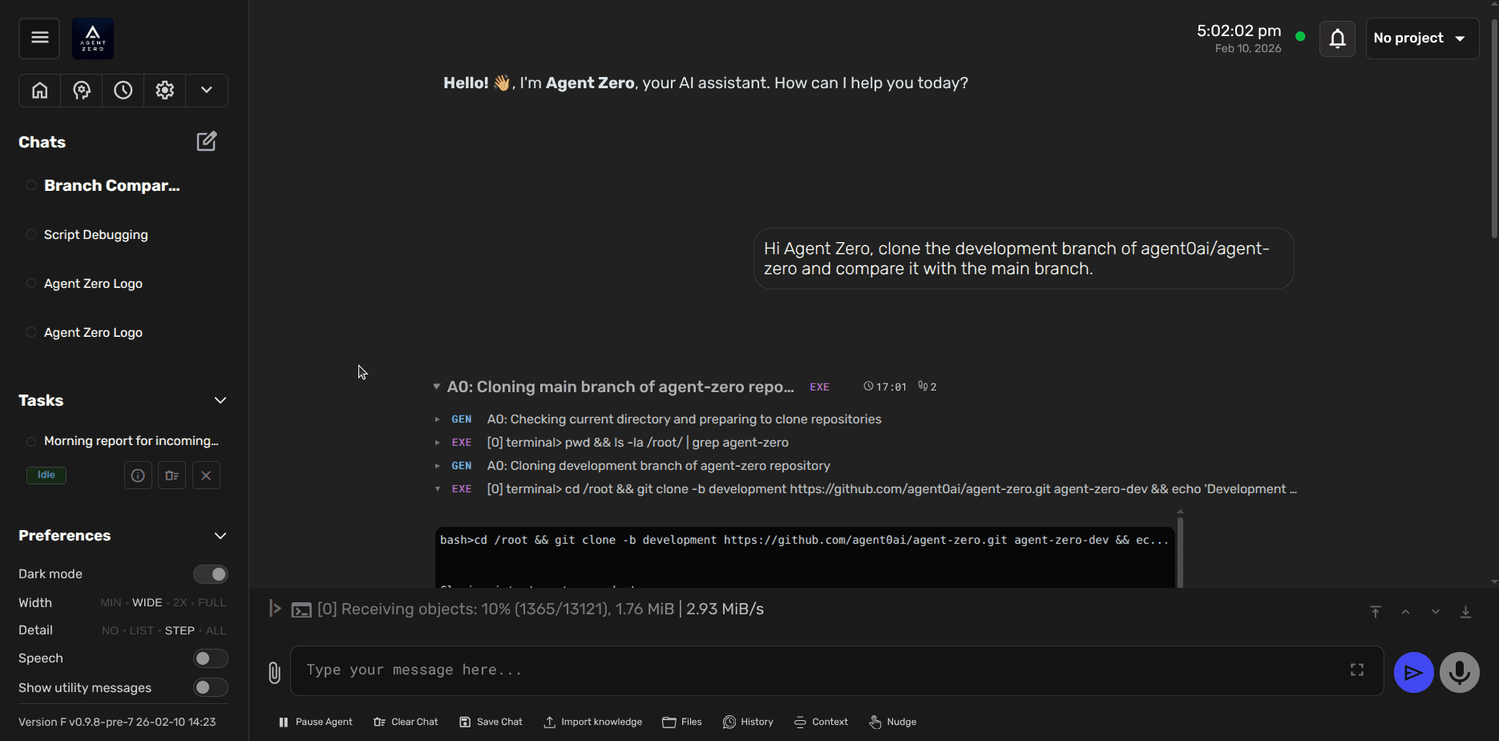Attach a file with paperclip
The width and height of the screenshot is (1499, 741).
(x=274, y=673)
